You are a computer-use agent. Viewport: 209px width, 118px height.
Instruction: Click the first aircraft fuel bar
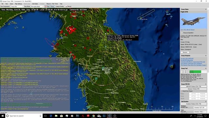[x=194, y=71]
